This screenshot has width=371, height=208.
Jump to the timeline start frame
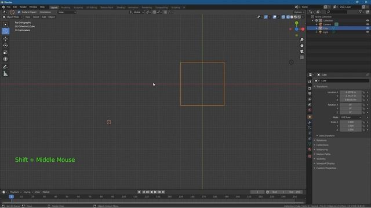pos(144,192)
